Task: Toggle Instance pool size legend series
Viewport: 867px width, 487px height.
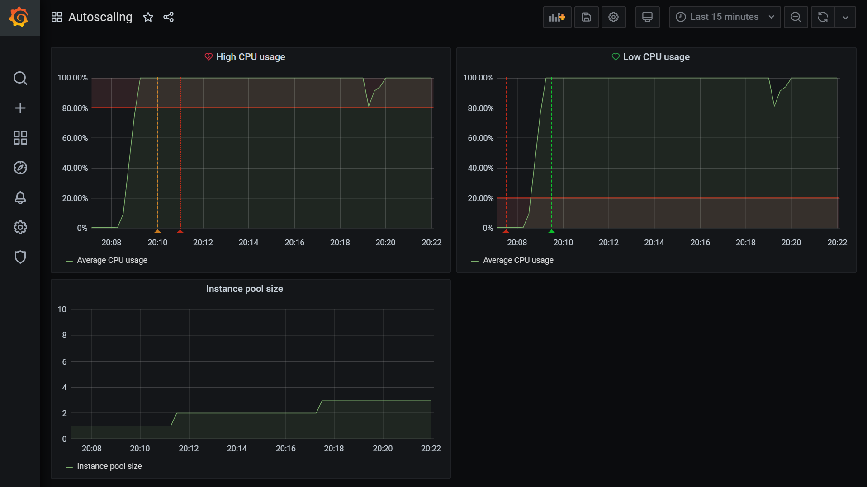Action: pos(109,466)
